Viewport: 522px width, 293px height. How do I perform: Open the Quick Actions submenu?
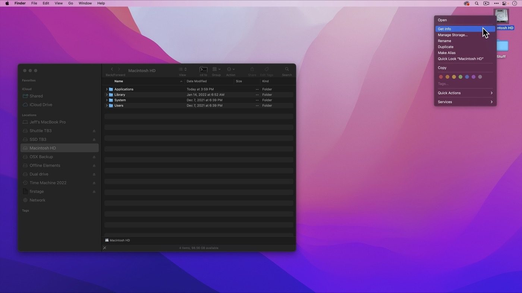(x=465, y=93)
